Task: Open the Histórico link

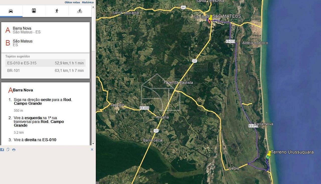Action: point(88,2)
